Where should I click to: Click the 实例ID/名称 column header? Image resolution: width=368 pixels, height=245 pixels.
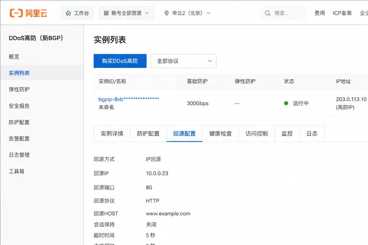(x=113, y=81)
